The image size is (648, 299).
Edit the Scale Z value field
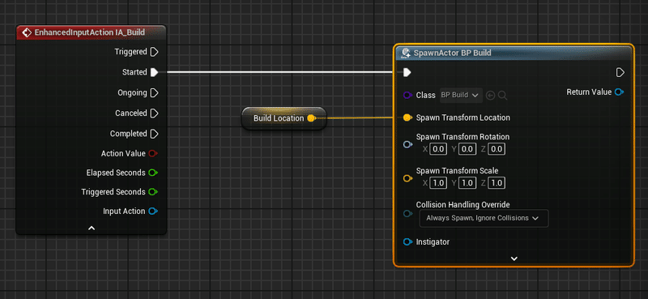coord(497,183)
